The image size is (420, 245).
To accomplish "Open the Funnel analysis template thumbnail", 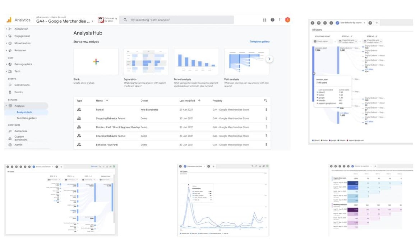I will coord(196,62).
